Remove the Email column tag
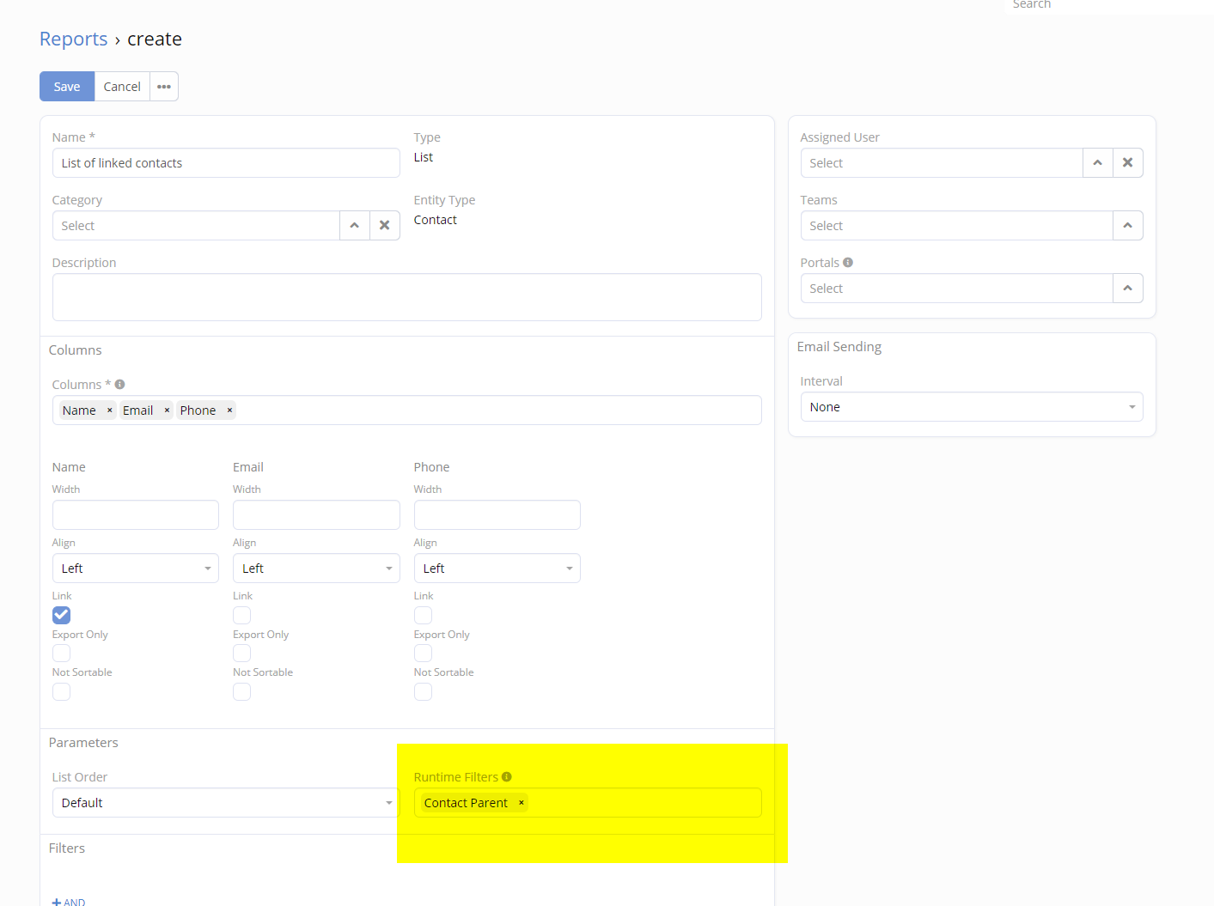This screenshot has width=1214, height=906. (x=167, y=410)
